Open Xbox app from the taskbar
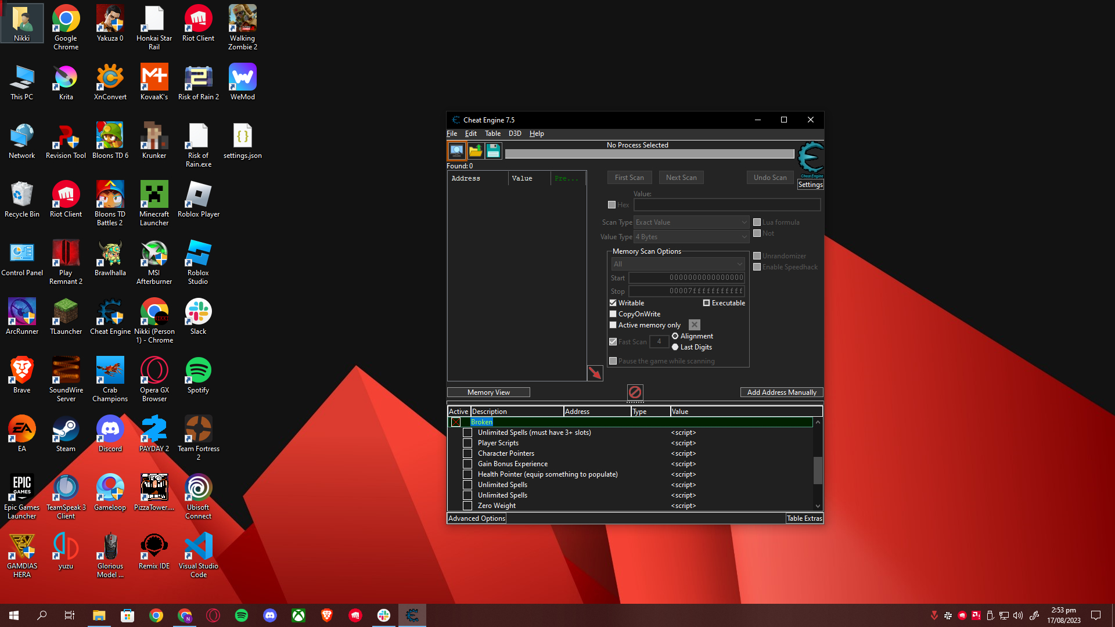The image size is (1115, 627). (x=298, y=615)
